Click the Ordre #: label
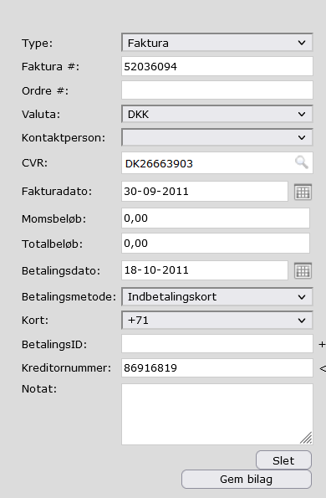This screenshot has height=498, width=326. tap(45, 91)
